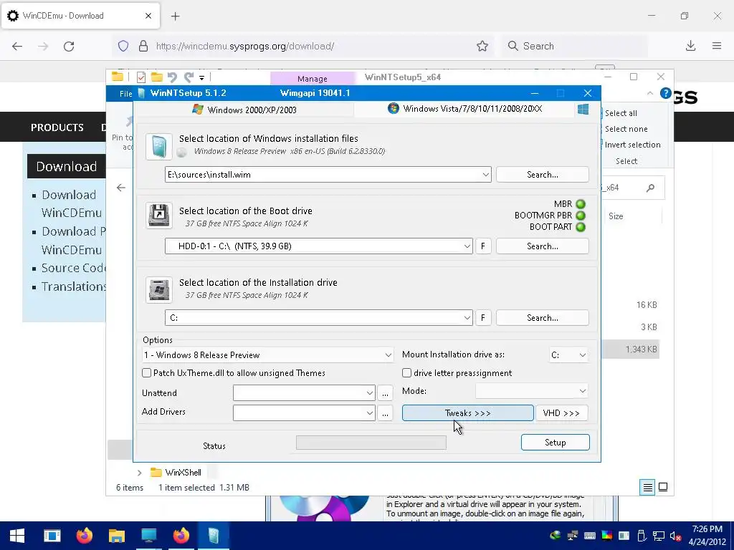Enable drive letter preassignment checkbox
This screenshot has height=550, width=734.
[407, 372]
